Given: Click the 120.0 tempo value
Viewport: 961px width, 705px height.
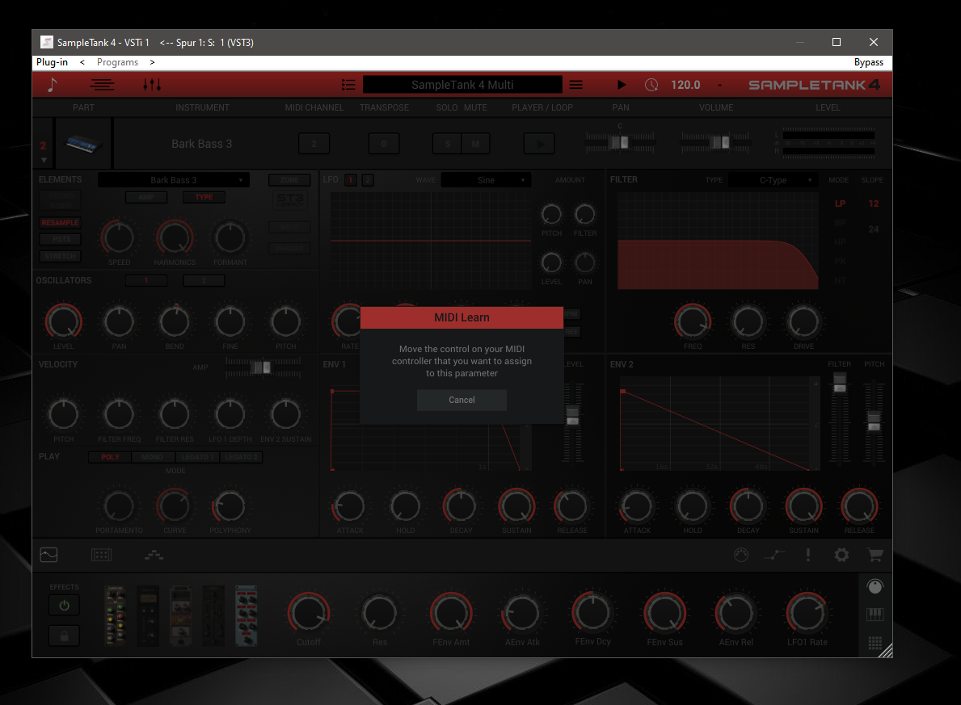Looking at the screenshot, I should pyautogui.click(x=685, y=85).
